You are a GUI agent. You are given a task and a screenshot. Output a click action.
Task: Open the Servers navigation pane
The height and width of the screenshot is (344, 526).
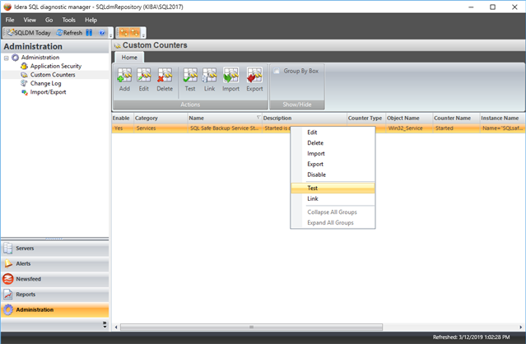point(55,249)
